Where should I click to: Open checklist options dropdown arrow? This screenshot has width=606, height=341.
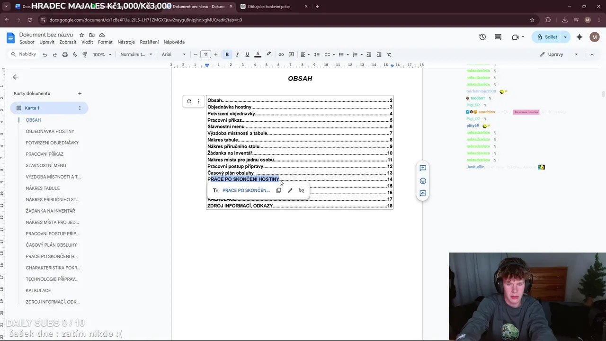[x=334, y=54]
